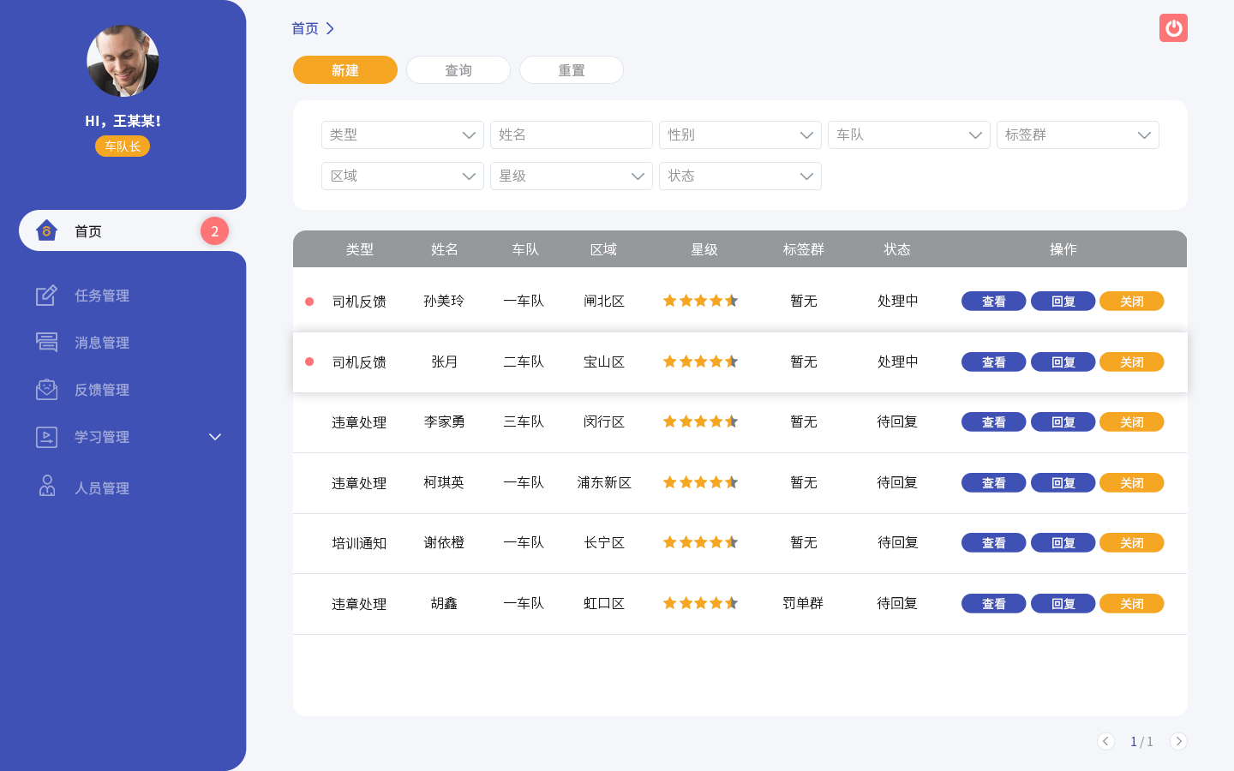The width and height of the screenshot is (1234, 771).
Task: Click 关闭 for 柯琪英 row
Action: pos(1132,483)
